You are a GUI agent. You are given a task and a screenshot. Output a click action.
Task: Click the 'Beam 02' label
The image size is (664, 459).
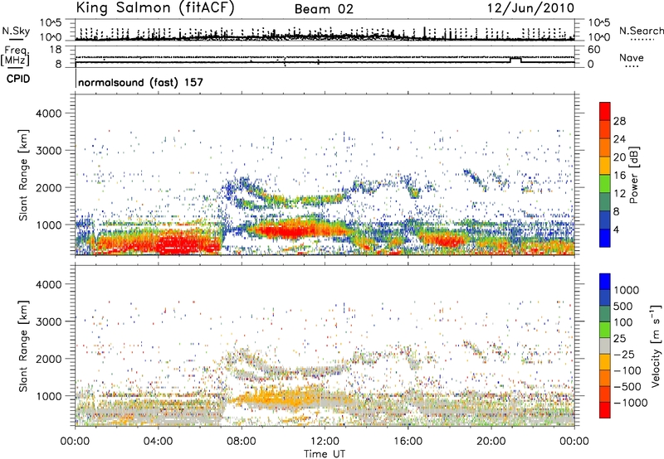[x=324, y=9]
